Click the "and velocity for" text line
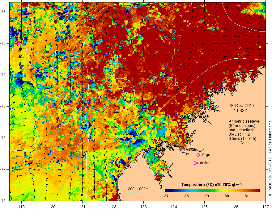Viewport: 272px width, 210px height. pos(242,130)
